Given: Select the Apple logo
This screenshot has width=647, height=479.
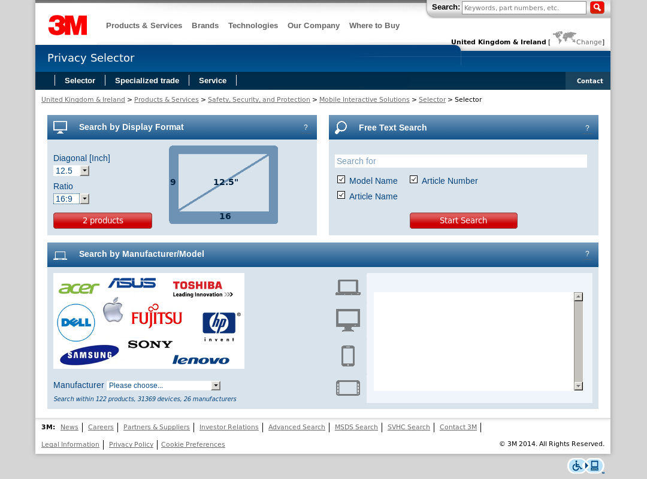Looking at the screenshot, I should click(x=113, y=310).
